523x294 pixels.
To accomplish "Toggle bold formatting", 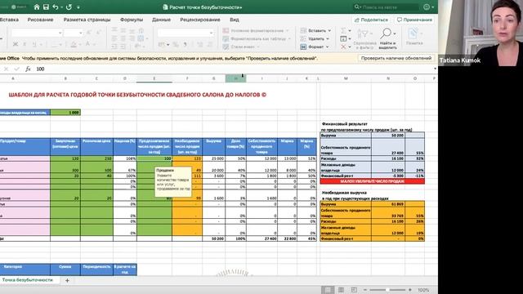I will click(x=16, y=44).
